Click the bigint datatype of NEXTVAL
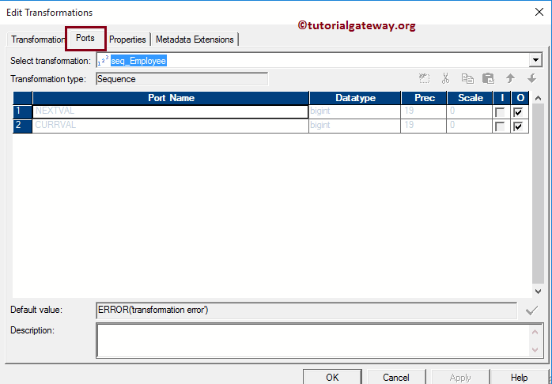The image size is (552, 384). (355, 111)
